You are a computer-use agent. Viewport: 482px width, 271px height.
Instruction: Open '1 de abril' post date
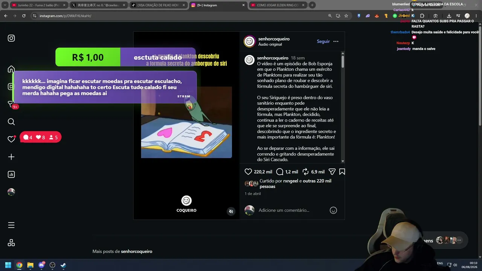[x=253, y=193]
